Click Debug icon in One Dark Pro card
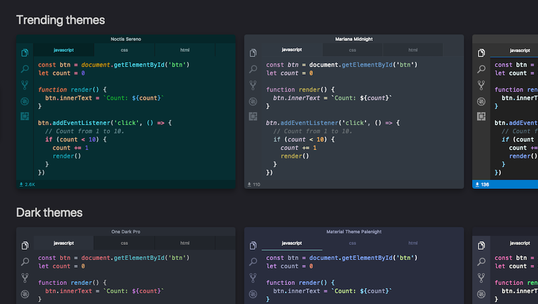This screenshot has height=304, width=538. tap(25, 294)
